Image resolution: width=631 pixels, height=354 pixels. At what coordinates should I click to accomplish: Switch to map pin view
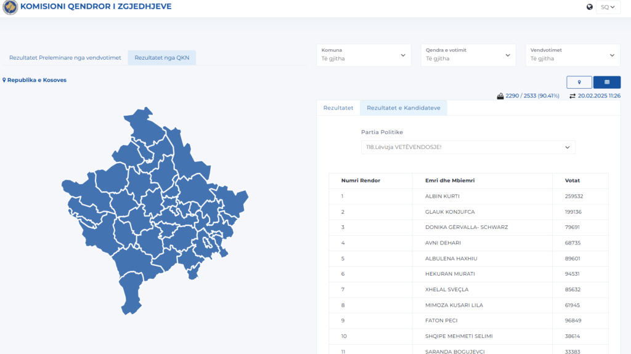click(x=579, y=82)
